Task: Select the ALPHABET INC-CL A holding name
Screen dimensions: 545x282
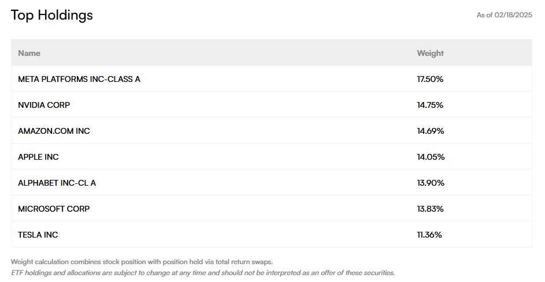Action: pos(57,183)
